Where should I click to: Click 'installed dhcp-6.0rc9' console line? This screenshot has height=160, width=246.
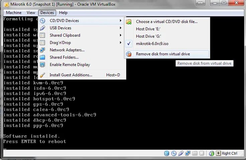point(35,120)
